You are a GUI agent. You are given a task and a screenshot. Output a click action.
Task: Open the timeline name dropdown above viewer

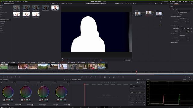point(96,4)
